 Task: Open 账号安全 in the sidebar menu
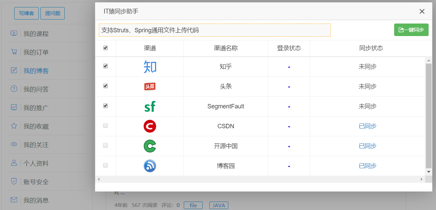36,182
